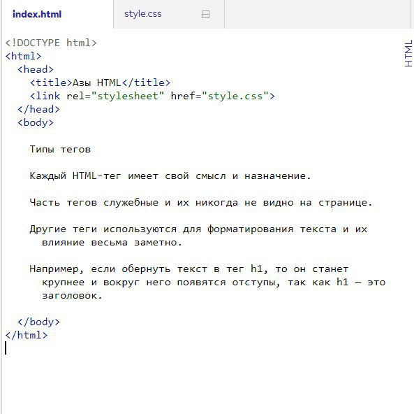Image resolution: width=414 pixels, height=414 pixels.
Task: Click the opening <body> tag
Action: [36, 122]
